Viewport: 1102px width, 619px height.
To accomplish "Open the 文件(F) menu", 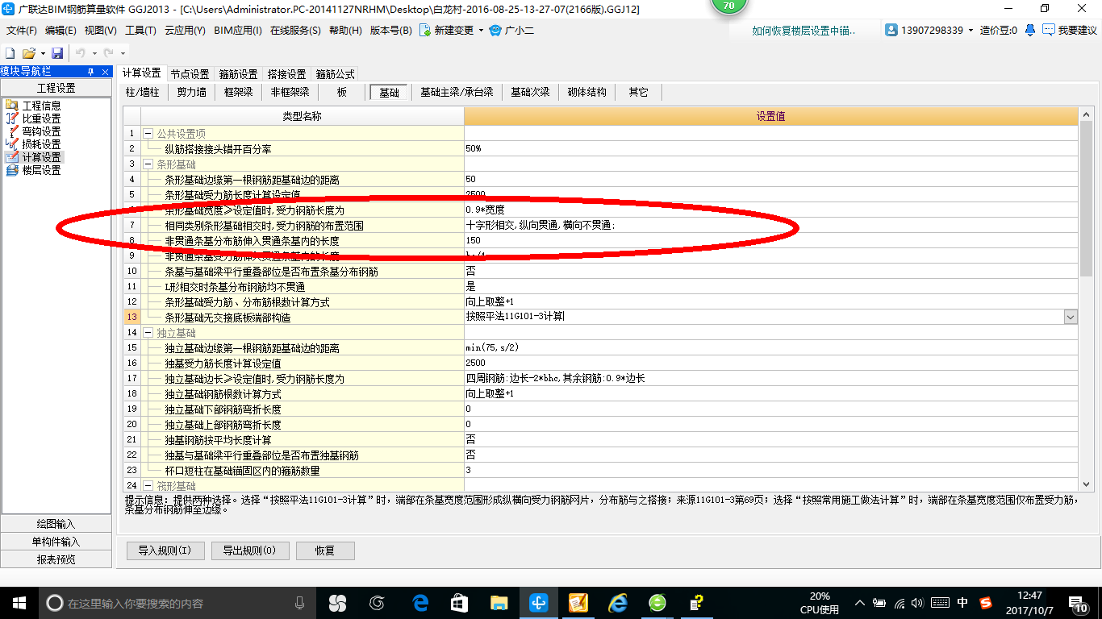I will 22,31.
